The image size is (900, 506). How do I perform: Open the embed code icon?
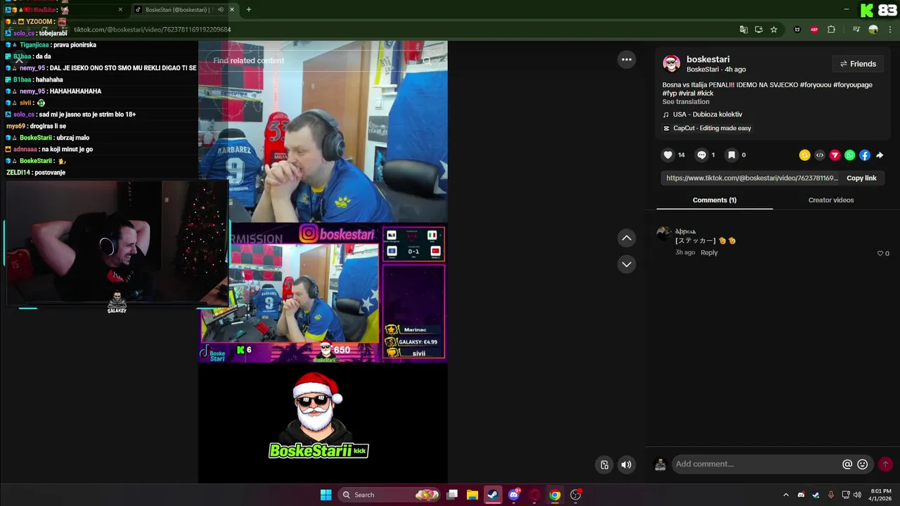820,155
